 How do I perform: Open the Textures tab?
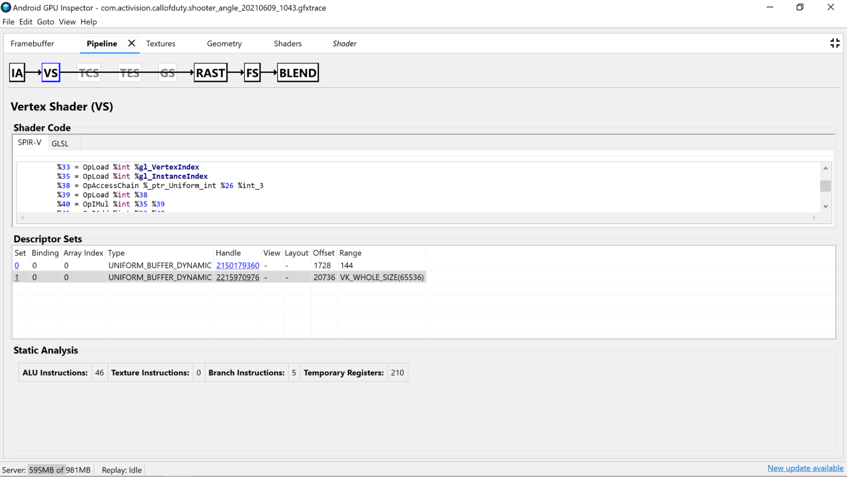(x=161, y=43)
